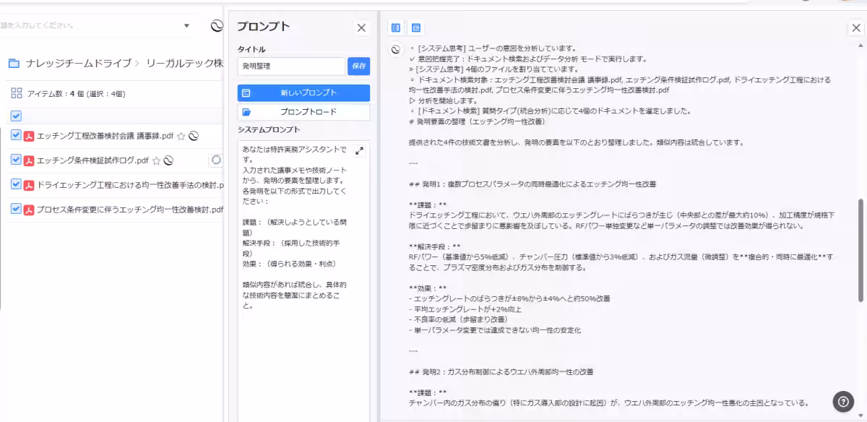Image resolution: width=867 pixels, height=422 pixels.
Task: Click the 保存 button to save the prompt title
Action: point(357,65)
